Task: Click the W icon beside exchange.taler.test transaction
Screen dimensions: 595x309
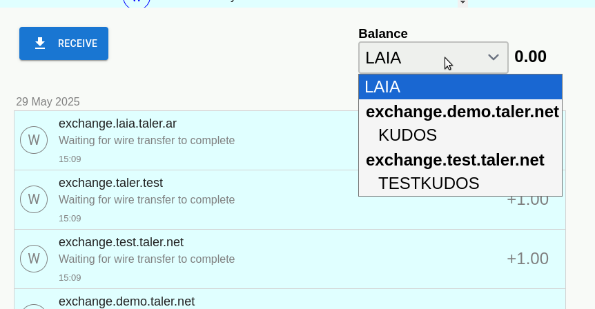Action: pyautogui.click(x=34, y=199)
